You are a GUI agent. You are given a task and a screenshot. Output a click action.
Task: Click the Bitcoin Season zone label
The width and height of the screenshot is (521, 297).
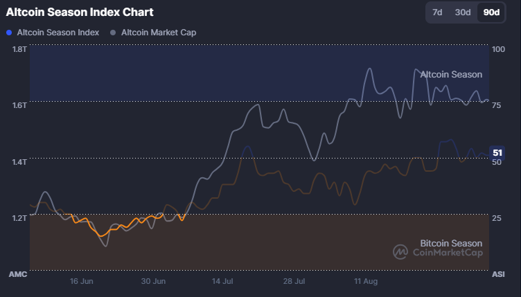[451, 243]
